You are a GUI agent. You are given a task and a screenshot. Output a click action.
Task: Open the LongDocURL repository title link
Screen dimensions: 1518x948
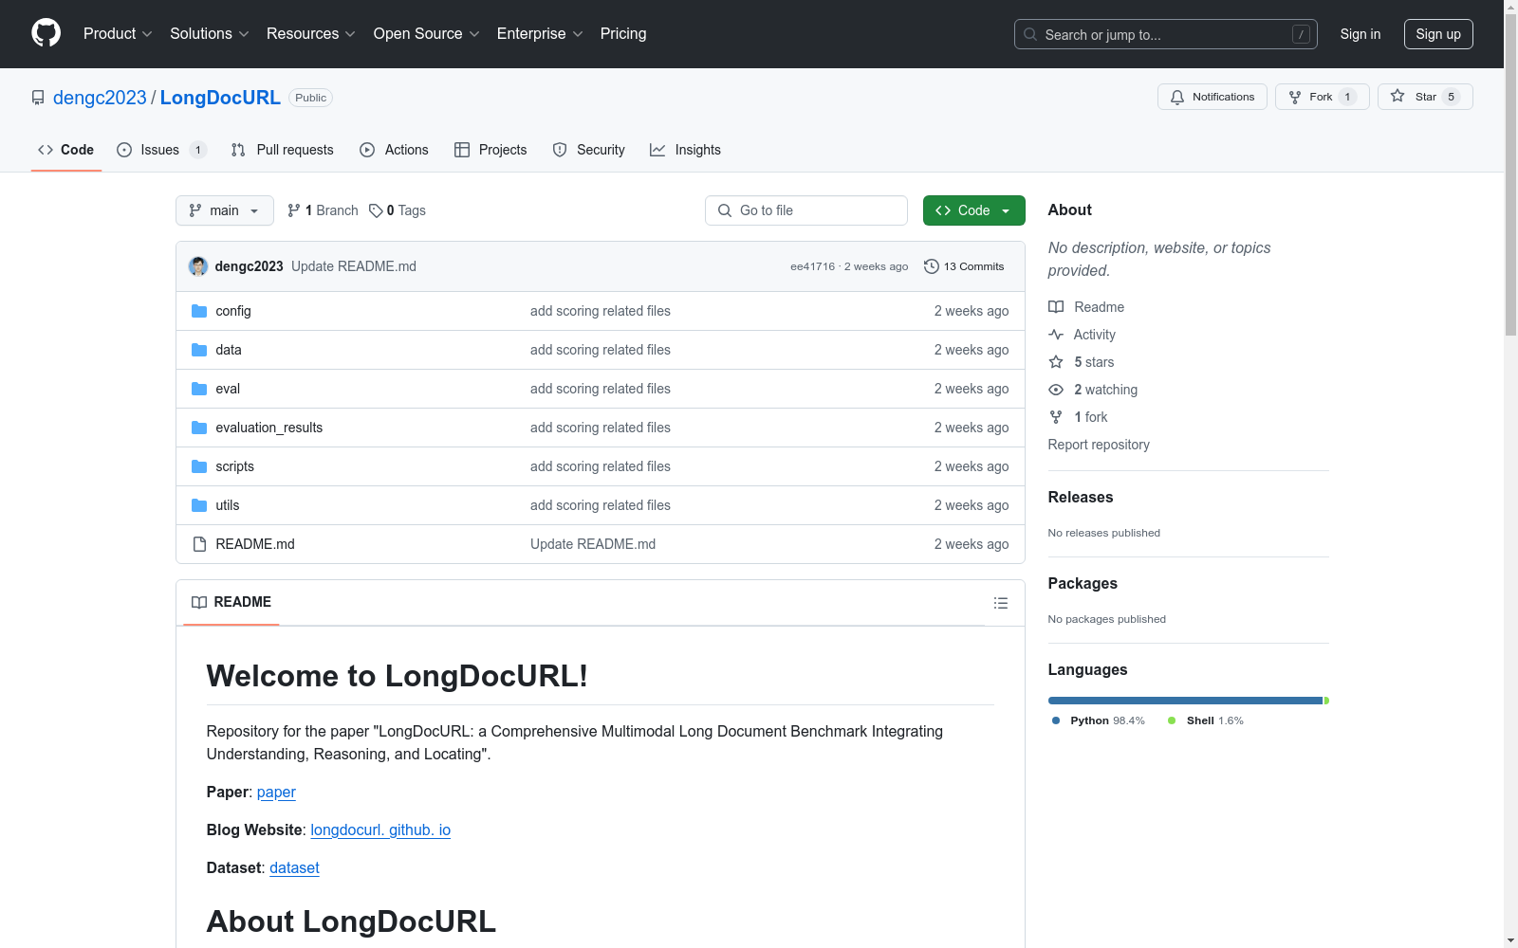click(x=220, y=98)
